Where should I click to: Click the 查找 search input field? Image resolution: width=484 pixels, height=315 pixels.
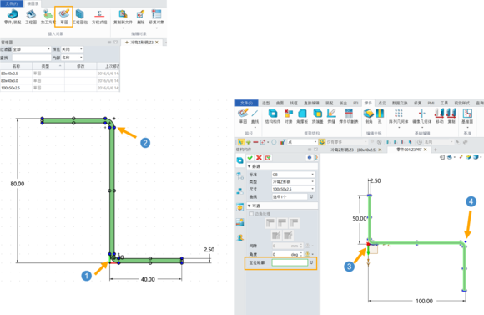pyautogui.click(x=32, y=58)
